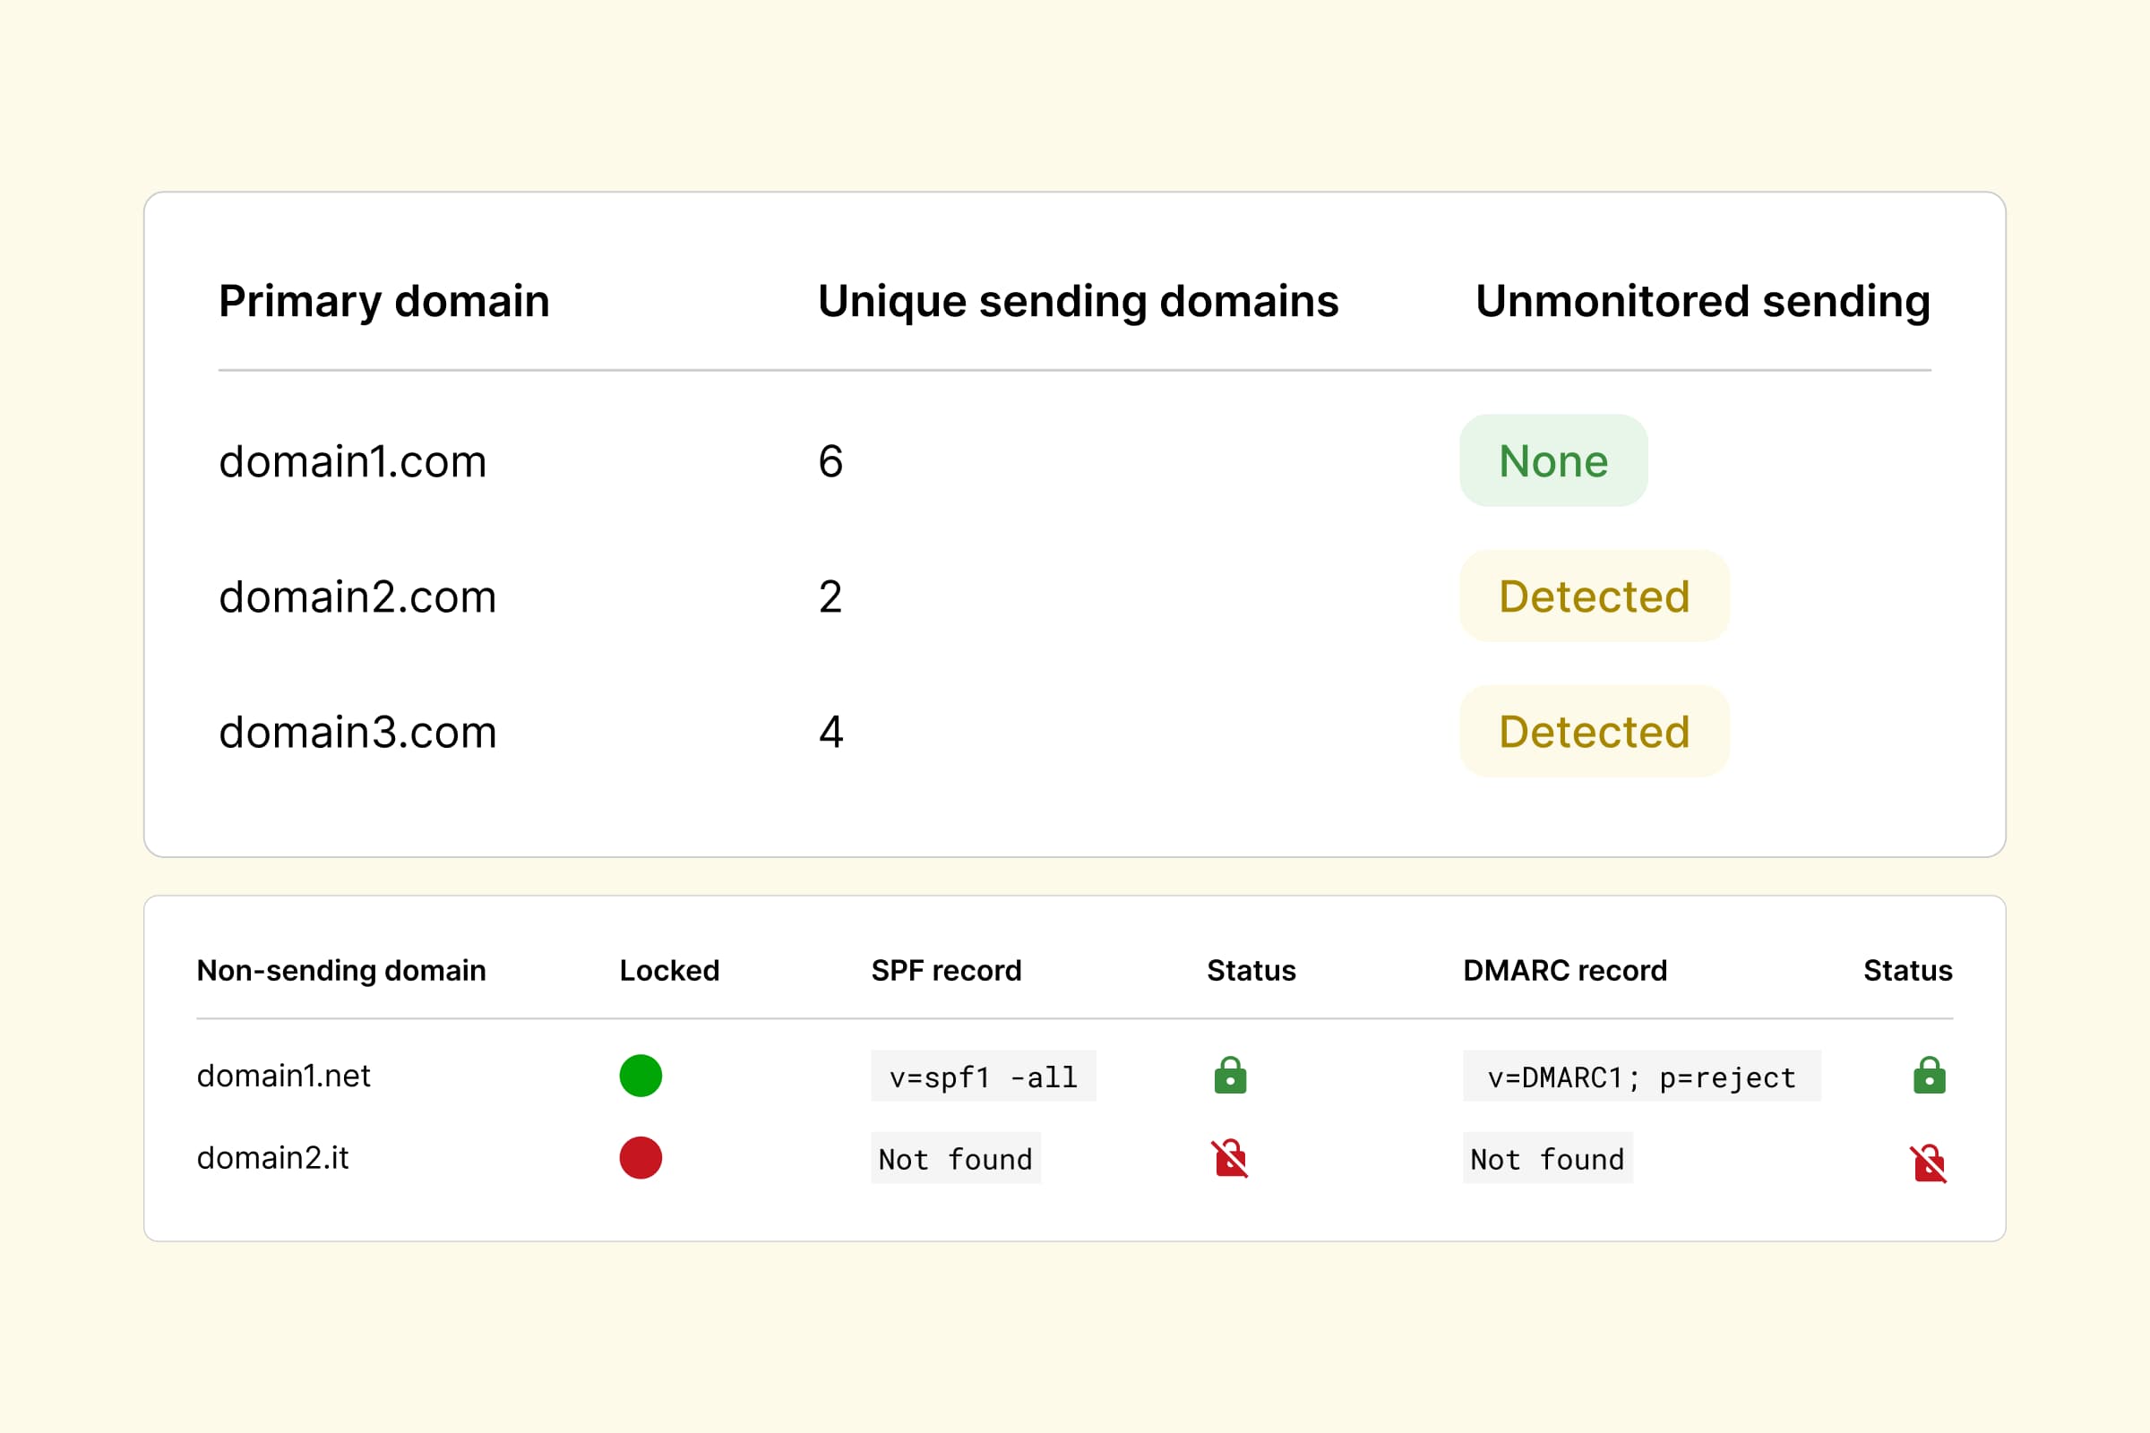Open the domain2.it non-sending domain
The width and height of the screenshot is (2150, 1433).
(272, 1158)
